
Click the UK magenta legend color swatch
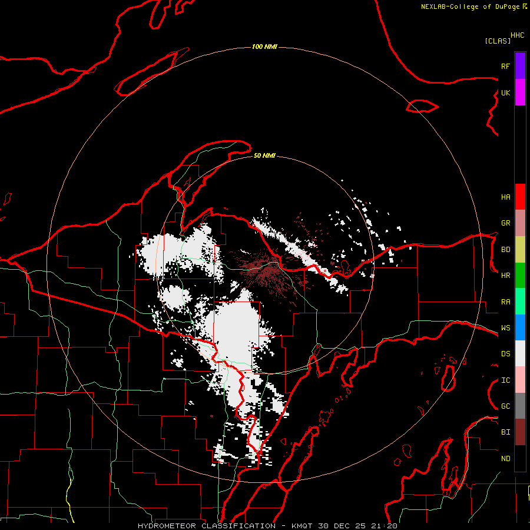[520, 92]
